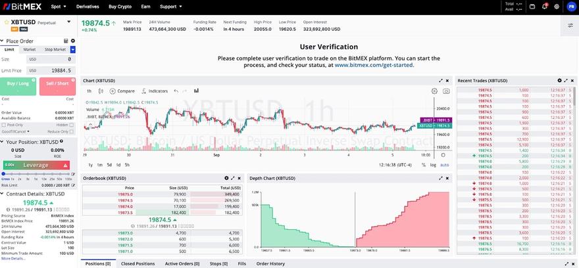Enable the Hidden checkbox

[x=72, y=125]
